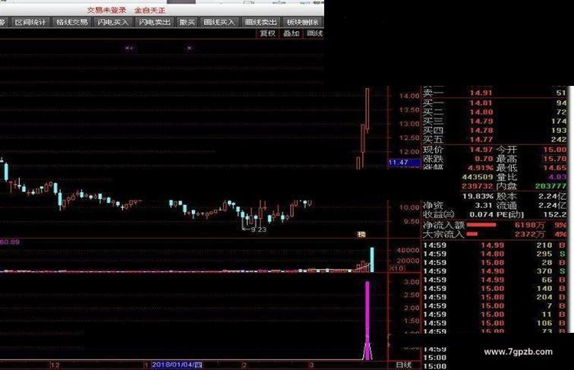Screen dimensions: 574x370
Task: Select the 叠加 overlay option
Action: pyautogui.click(x=292, y=33)
